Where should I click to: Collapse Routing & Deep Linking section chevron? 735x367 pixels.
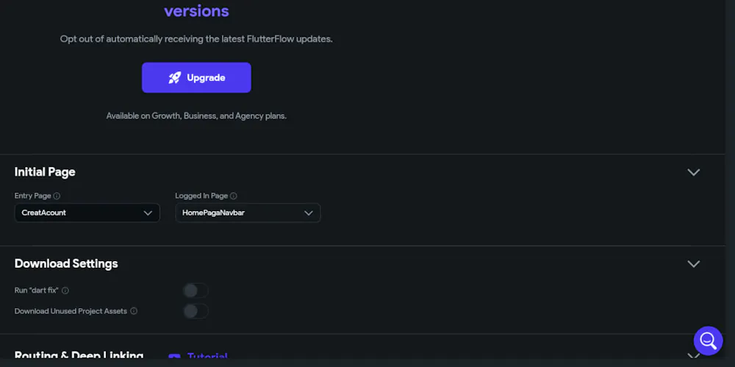pyautogui.click(x=693, y=357)
